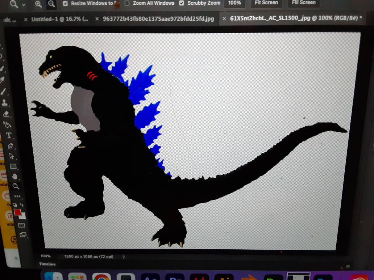Switch to Untitled-1 @ 16.7% tab
374x280 pixels.
point(60,19)
